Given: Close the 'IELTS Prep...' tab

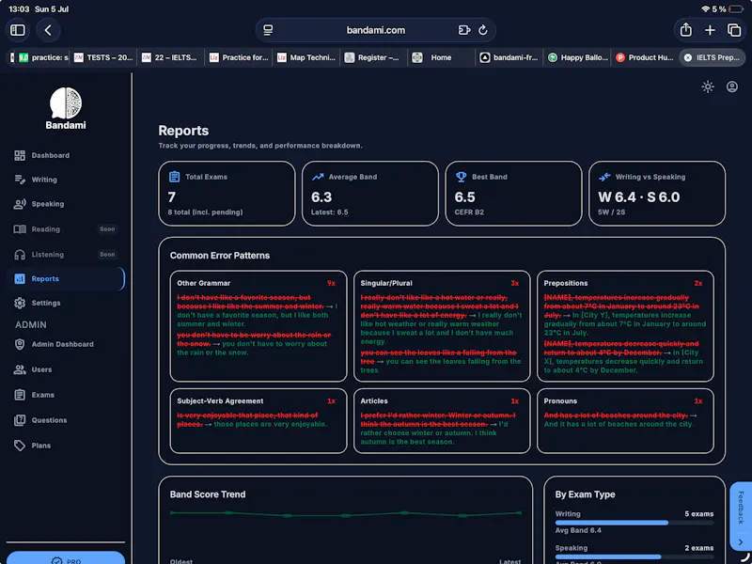Looking at the screenshot, I should coord(688,57).
